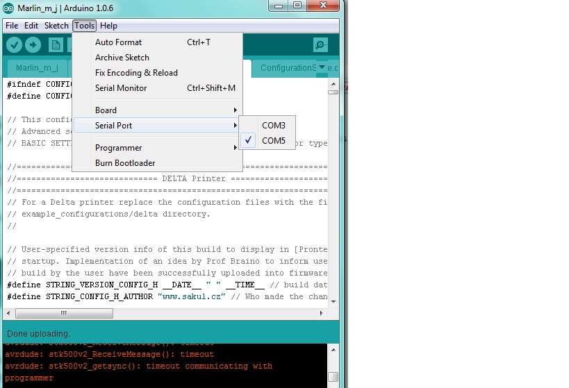Select COM3 serial port option
Image resolution: width=569 pixels, height=388 pixels.
273,126
